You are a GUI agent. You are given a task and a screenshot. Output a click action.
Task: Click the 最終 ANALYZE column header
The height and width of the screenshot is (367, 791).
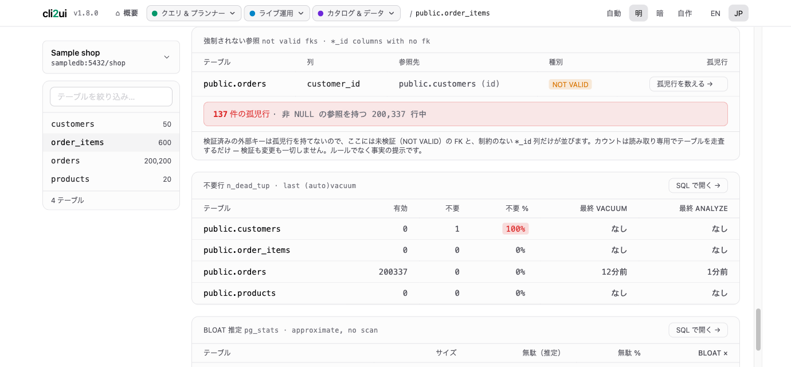703,208
